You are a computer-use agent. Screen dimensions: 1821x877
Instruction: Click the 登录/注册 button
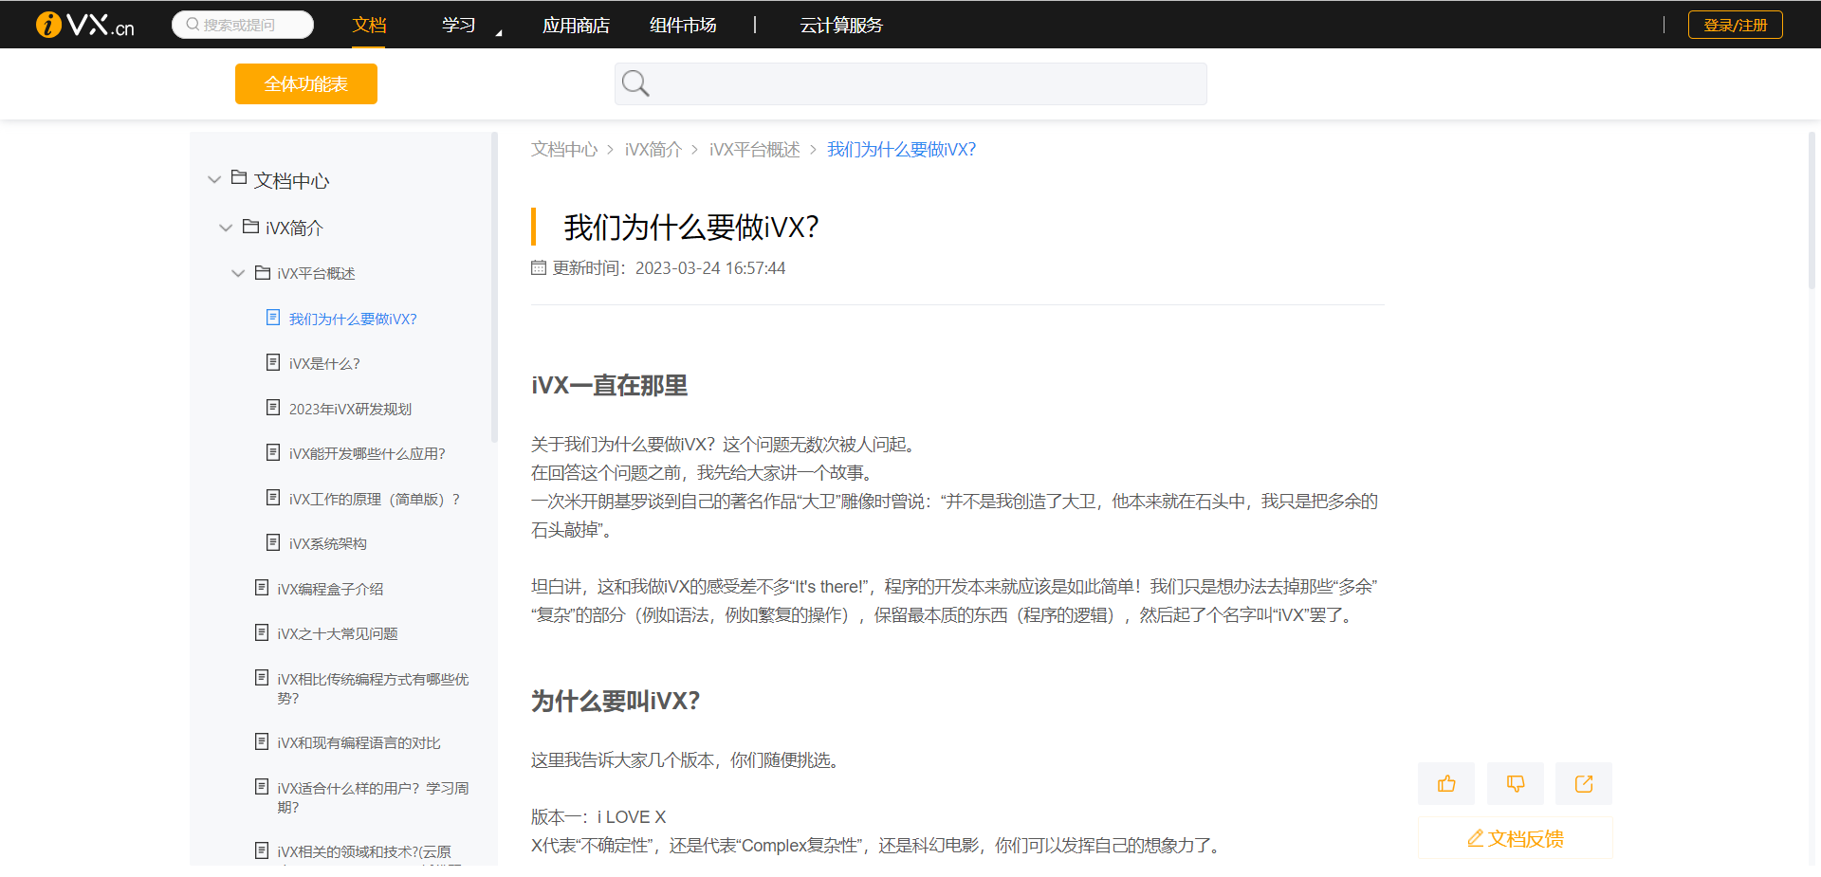coord(1736,25)
